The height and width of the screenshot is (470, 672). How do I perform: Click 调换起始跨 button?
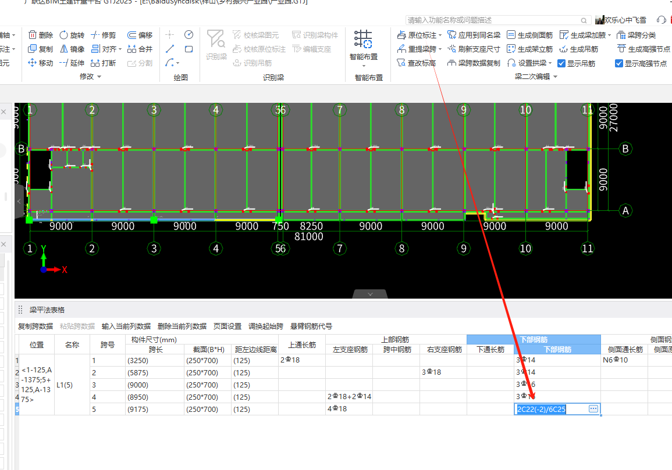click(266, 326)
